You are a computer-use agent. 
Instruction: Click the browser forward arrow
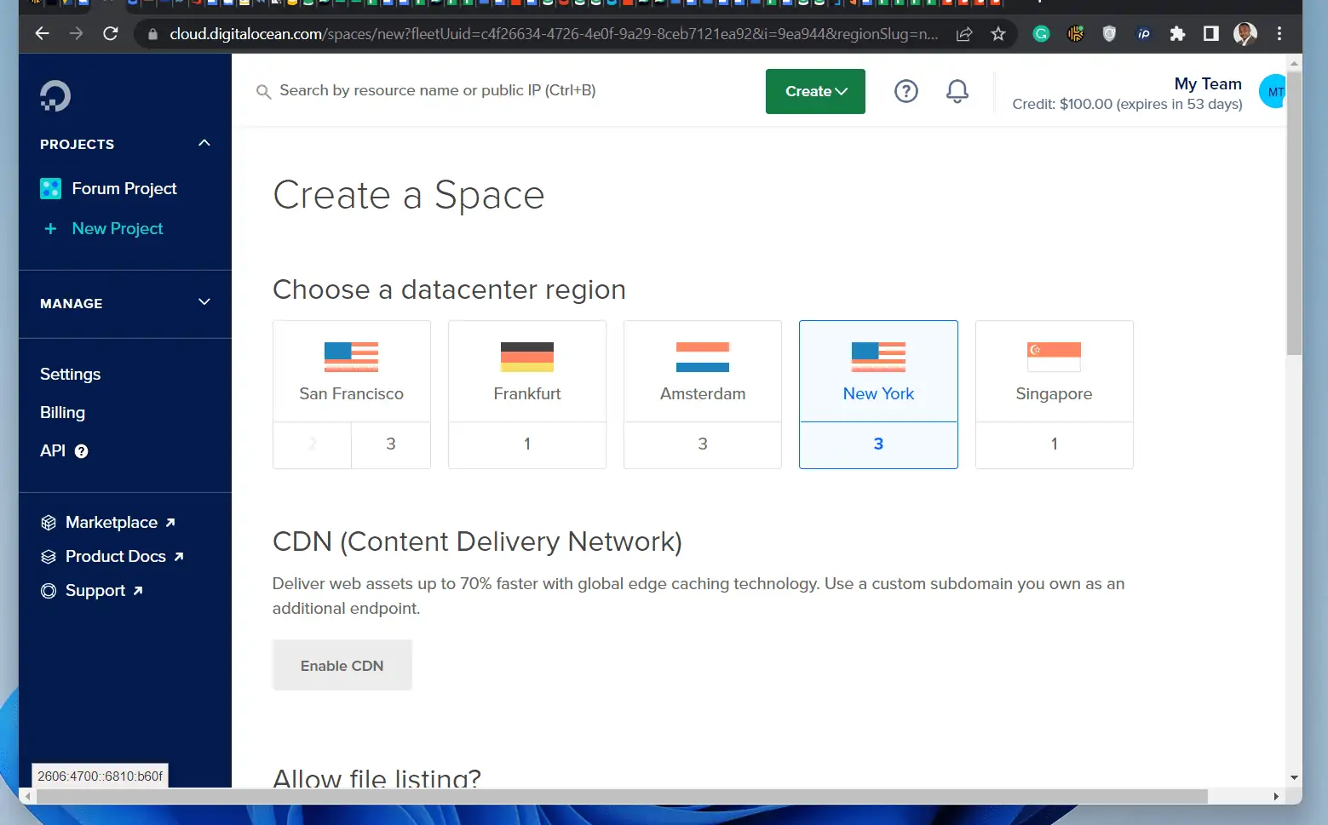click(x=76, y=33)
